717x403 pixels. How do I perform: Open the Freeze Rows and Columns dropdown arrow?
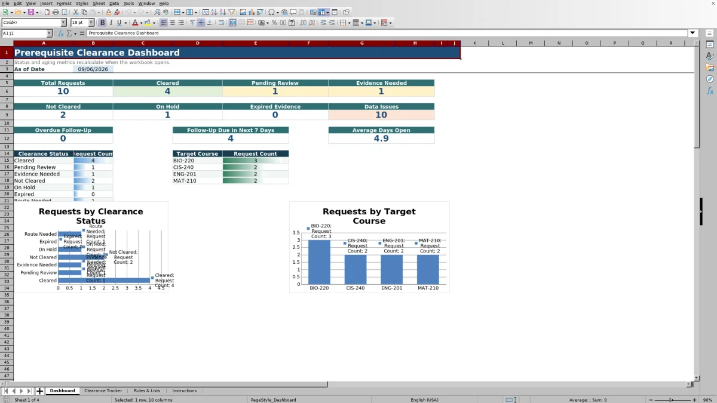[327, 12]
